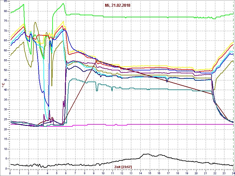Click the 6 hour tick on x-axis
235x176 pixels.
tap(66, 173)
